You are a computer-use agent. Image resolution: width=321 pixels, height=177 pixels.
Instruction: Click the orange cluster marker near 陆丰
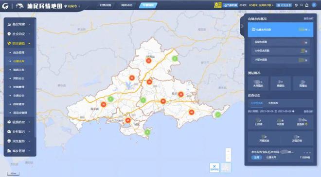181,94
